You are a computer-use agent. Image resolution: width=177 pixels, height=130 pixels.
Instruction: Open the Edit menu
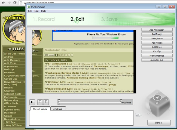[36, 11]
